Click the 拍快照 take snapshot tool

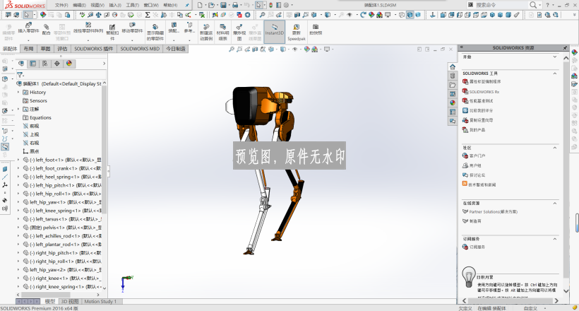[316, 29]
